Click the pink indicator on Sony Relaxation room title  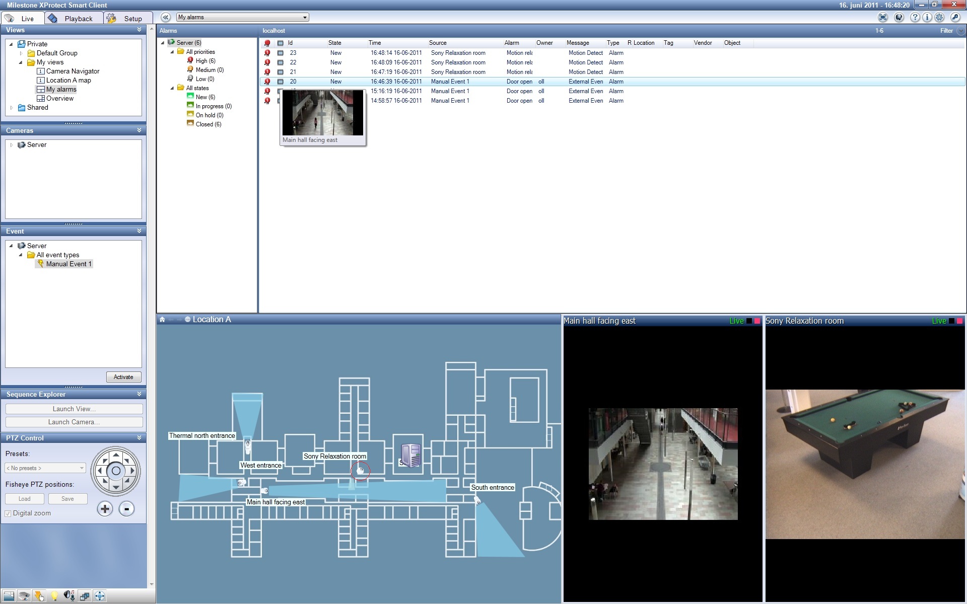[959, 321]
